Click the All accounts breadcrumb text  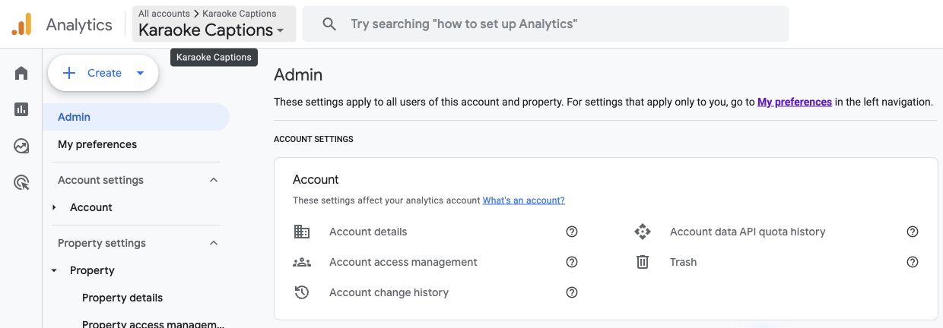pyautogui.click(x=164, y=13)
